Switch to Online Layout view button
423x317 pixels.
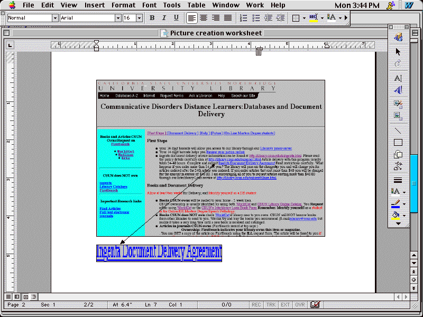17,297
